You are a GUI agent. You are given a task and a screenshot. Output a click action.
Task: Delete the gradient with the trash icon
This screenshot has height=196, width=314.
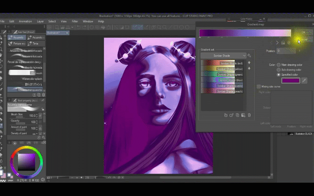pyautogui.click(x=249, y=115)
